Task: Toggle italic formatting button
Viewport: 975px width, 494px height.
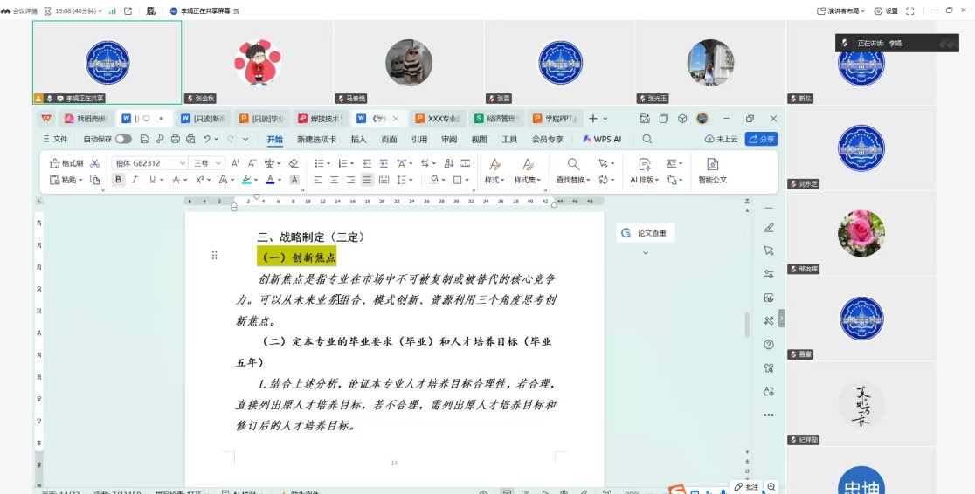Action: click(135, 180)
